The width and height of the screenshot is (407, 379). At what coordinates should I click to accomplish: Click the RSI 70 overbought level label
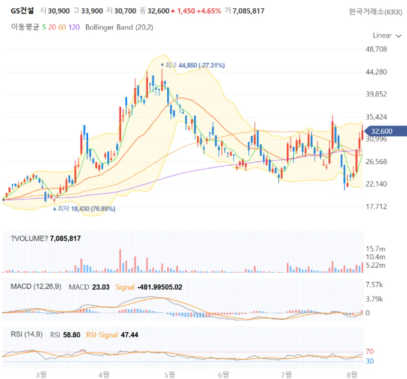pyautogui.click(x=370, y=351)
